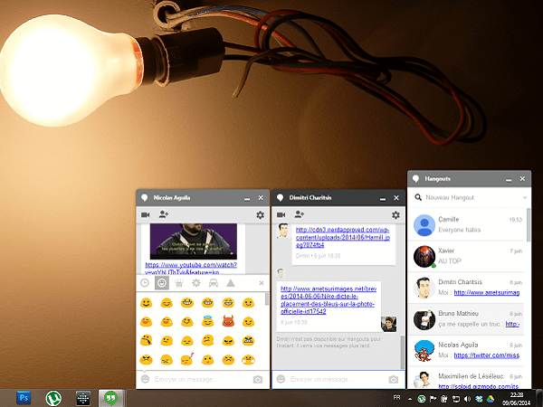Select the crown emoji category tab
Image resolution: width=543 pixels, height=407 pixels.
[179, 283]
